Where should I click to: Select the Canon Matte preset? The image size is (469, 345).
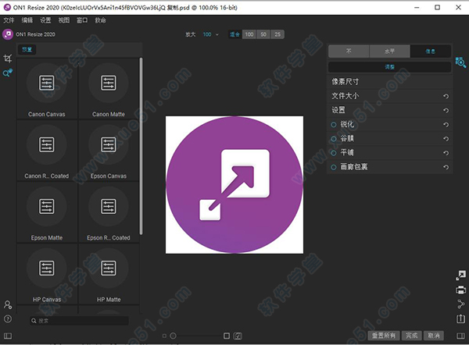109,89
